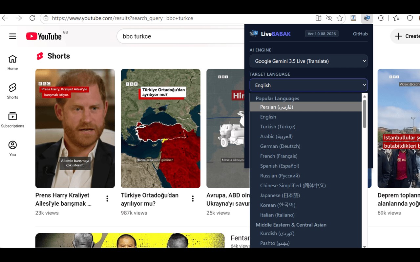Play the Türkiye Ortadoğu map short thumbnail
This screenshot has width=420, height=262.
[160, 128]
